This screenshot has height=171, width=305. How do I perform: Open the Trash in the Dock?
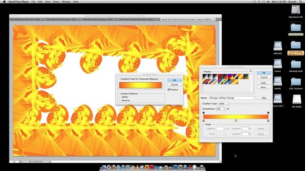[202, 167]
